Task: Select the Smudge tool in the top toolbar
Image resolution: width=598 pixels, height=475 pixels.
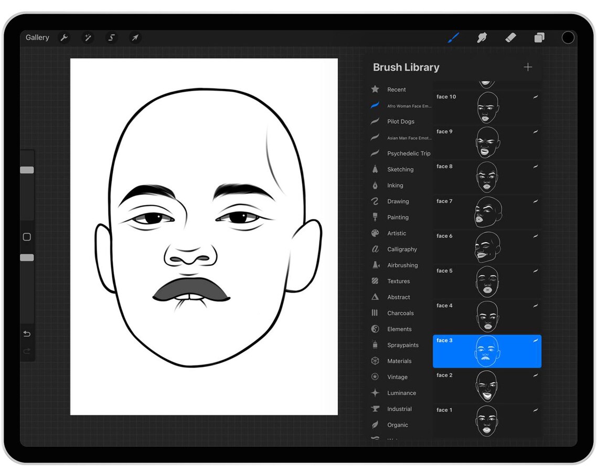Action: (x=482, y=37)
